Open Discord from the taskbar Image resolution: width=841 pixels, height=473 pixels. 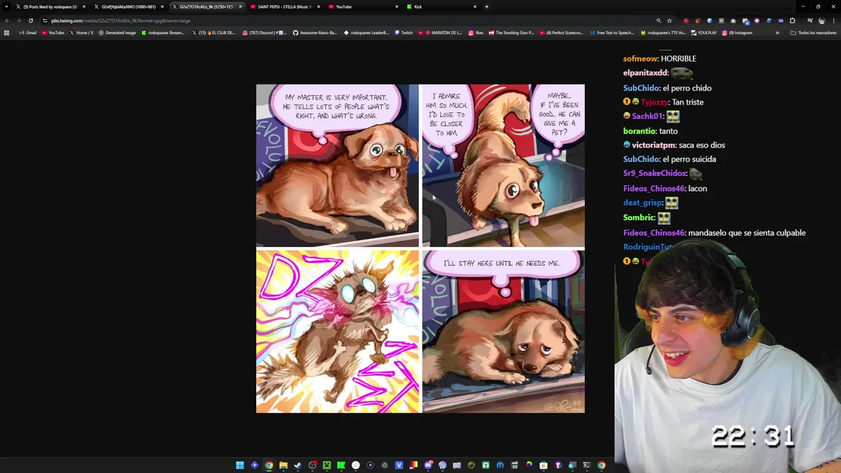[x=428, y=465]
